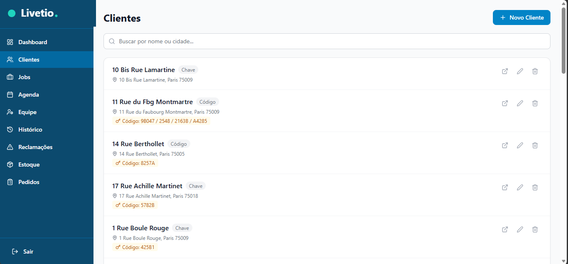The height and width of the screenshot is (264, 568).
Task: Click Chave badge on 10 Bis Rue Lamartine
Action: [x=188, y=70]
